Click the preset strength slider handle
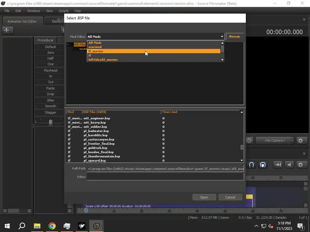310x232 pixels. [x=51, y=122]
